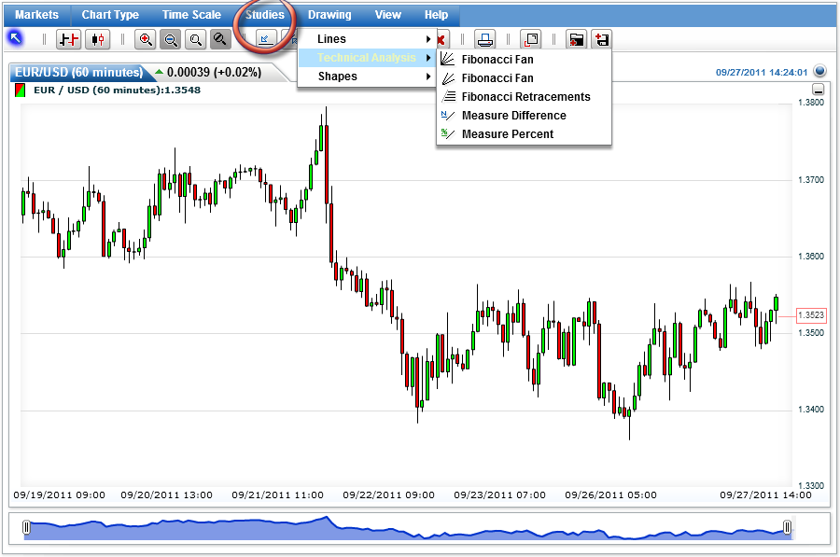Click the zoom in magnifier
The height and width of the screenshot is (557, 840).
[x=146, y=39]
